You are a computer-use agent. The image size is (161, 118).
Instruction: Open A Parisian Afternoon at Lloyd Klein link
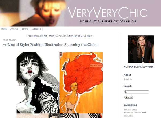(75, 36)
